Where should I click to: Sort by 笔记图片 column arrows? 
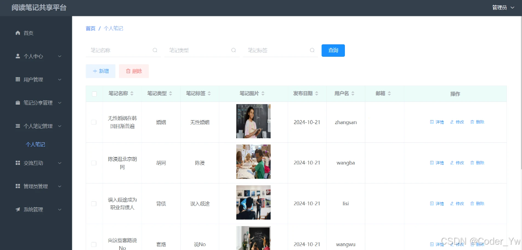pyautogui.click(x=263, y=94)
